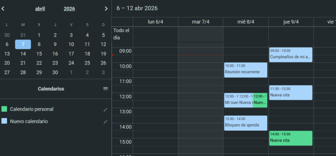Toggle Nuevo calendario blue visibility square
Viewport: 336px width, 156px height.
[x=4, y=121]
